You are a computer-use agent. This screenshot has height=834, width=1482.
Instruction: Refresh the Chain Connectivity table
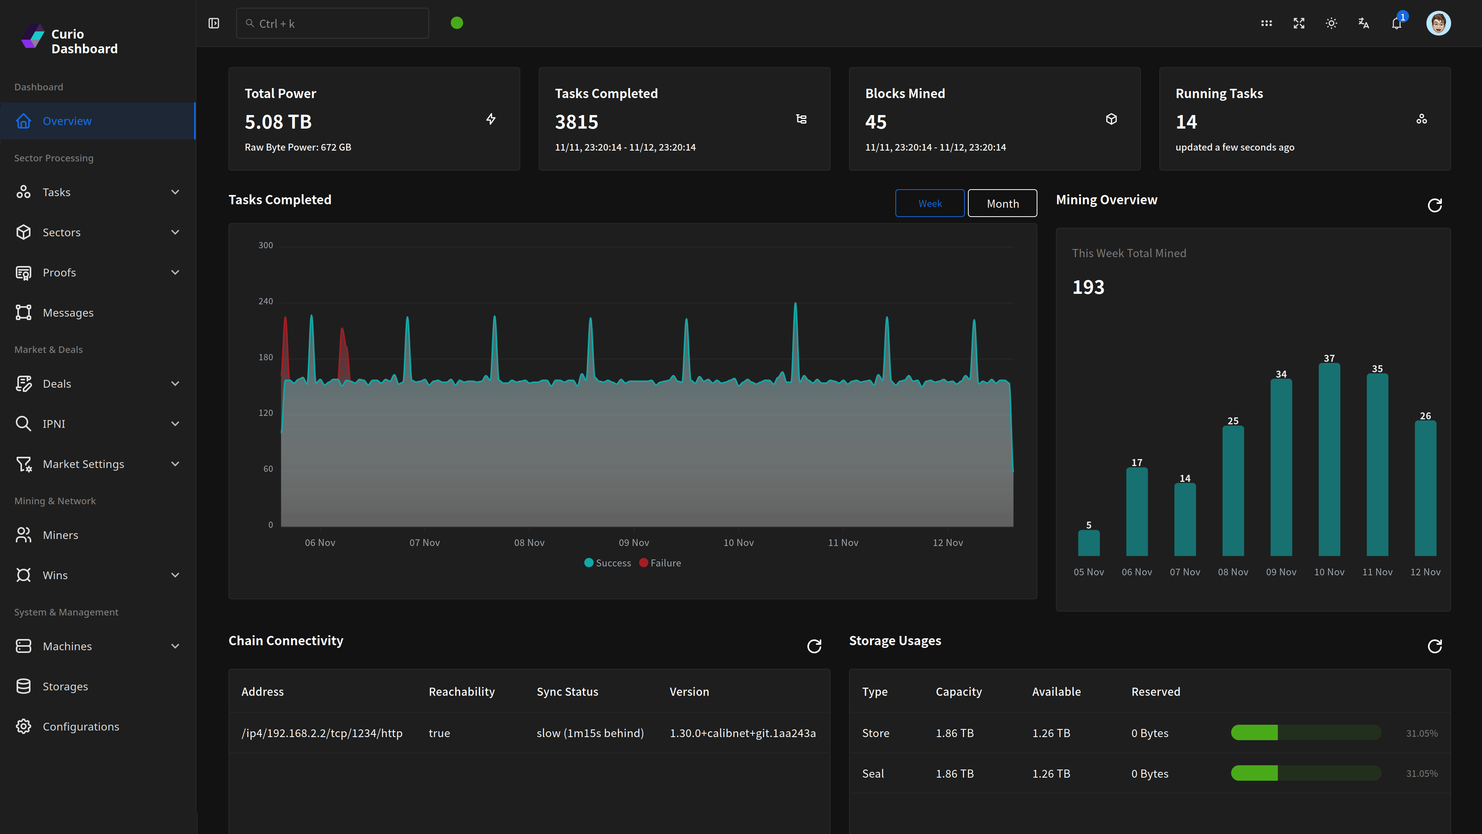(814, 646)
